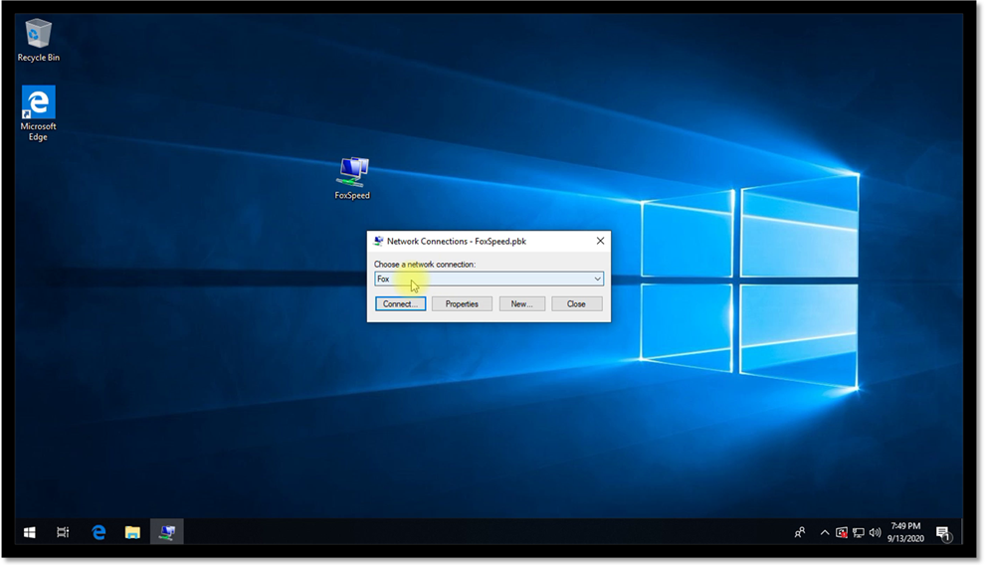
Task: Open the clock and date flyout
Action: pyautogui.click(x=904, y=532)
